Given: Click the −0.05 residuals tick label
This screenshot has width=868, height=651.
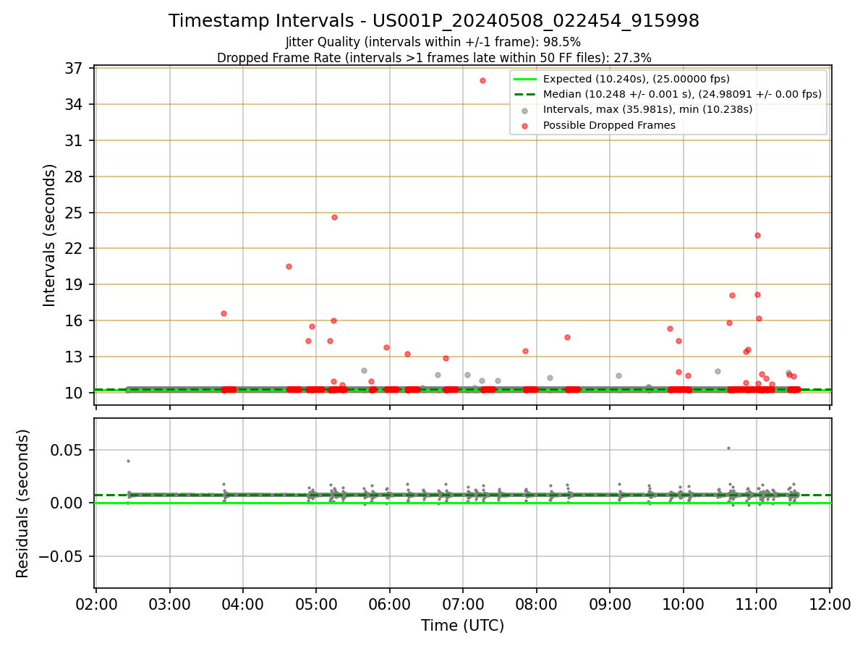Looking at the screenshot, I should pyautogui.click(x=61, y=556).
